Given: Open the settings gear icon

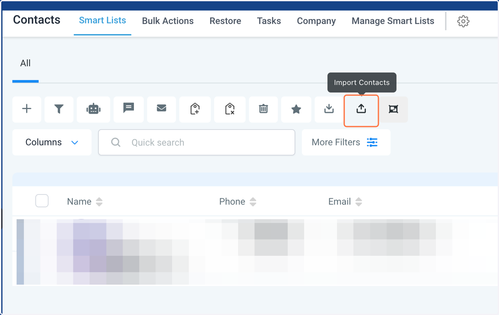Looking at the screenshot, I should [463, 21].
